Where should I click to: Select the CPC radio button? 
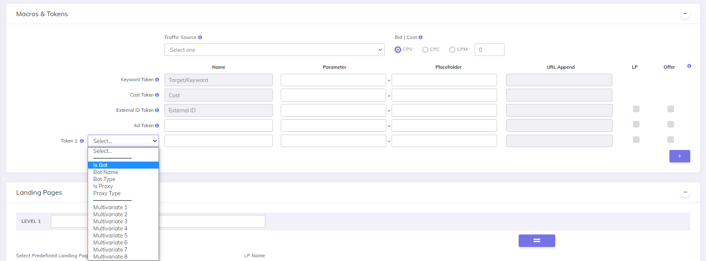[425, 50]
